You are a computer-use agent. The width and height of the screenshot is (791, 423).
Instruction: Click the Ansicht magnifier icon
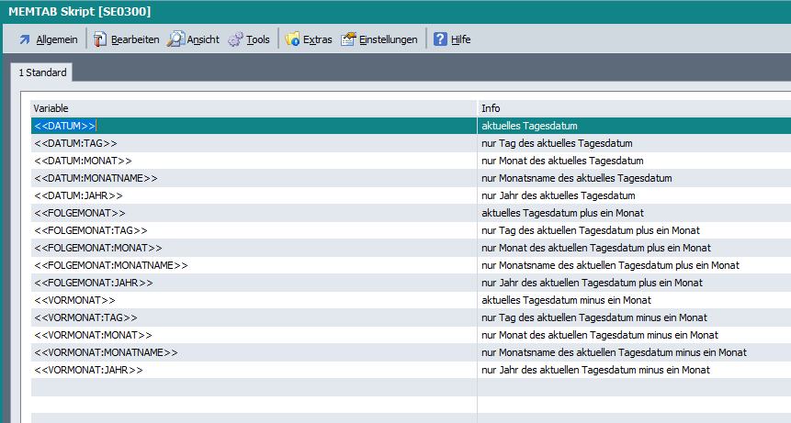click(175, 39)
